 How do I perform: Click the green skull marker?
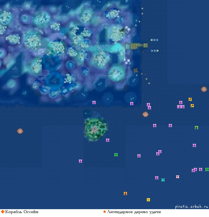click(116, 155)
